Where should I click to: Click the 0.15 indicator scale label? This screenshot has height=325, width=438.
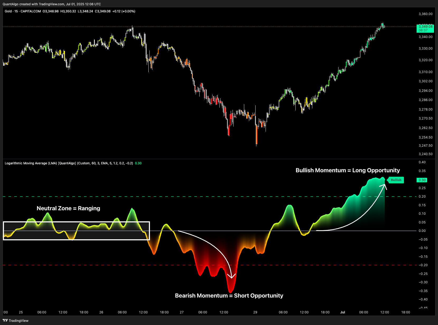click(x=422, y=205)
